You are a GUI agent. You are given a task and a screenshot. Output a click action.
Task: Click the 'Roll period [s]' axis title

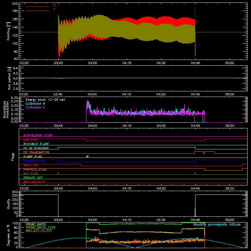(x=9, y=78)
